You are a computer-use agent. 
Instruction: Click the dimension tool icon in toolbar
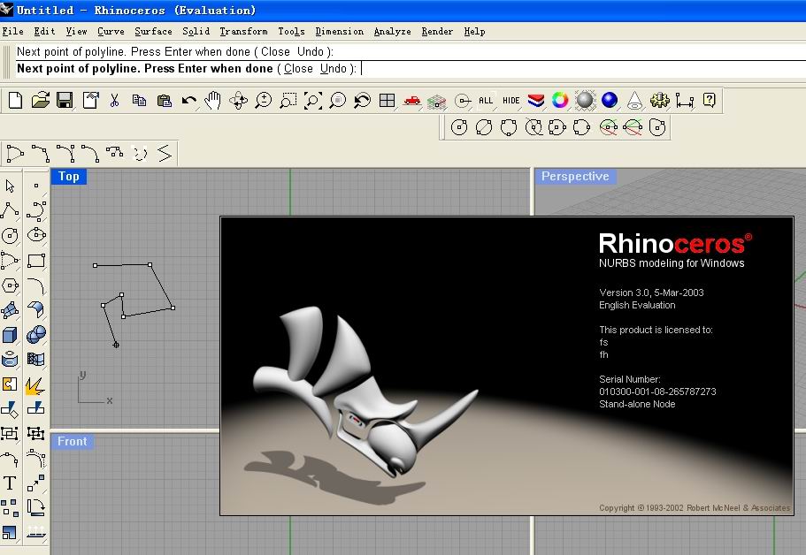[x=685, y=100]
